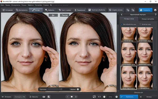Click the Применить button
Viewport: 158px width, 99px height.
(x=129, y=97)
